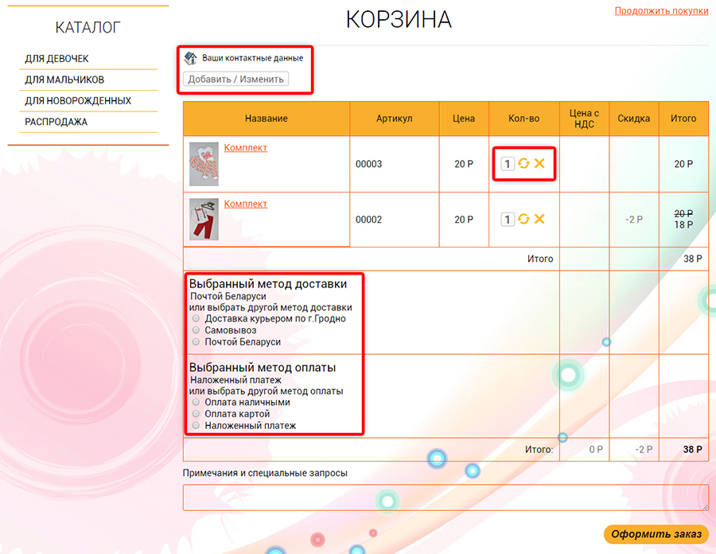The image size is (716, 554).
Task: Select Почтой Беларуси delivery radio button
Action: point(196,341)
